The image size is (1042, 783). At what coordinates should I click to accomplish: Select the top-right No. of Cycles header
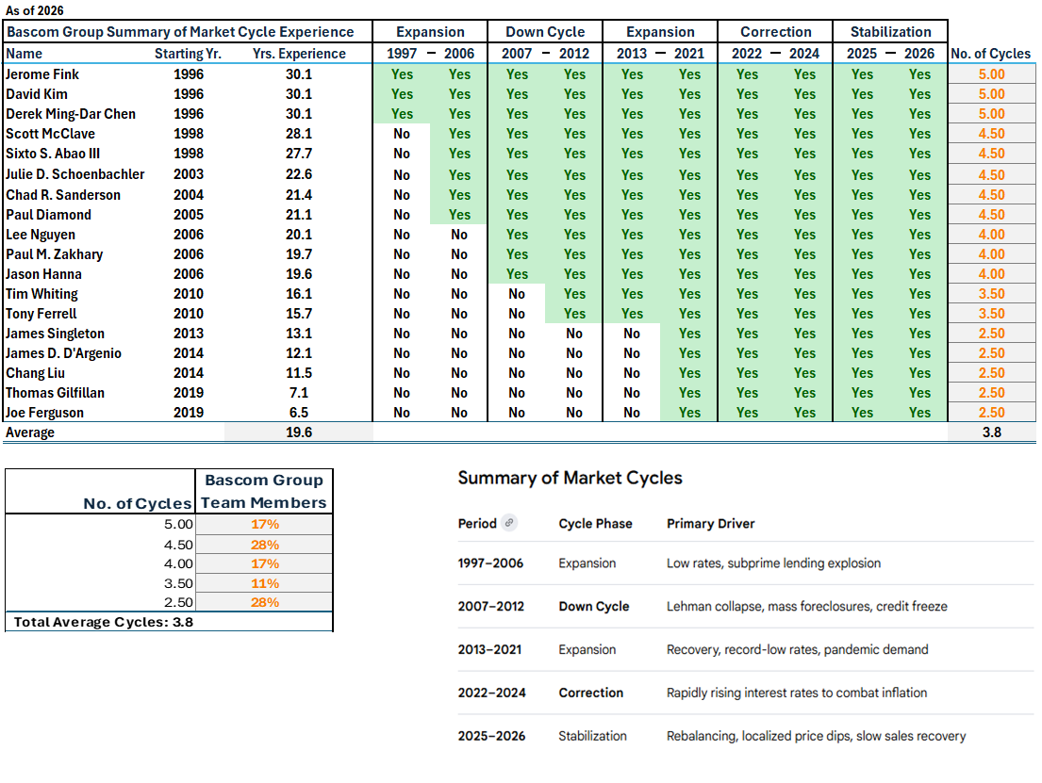tap(990, 54)
